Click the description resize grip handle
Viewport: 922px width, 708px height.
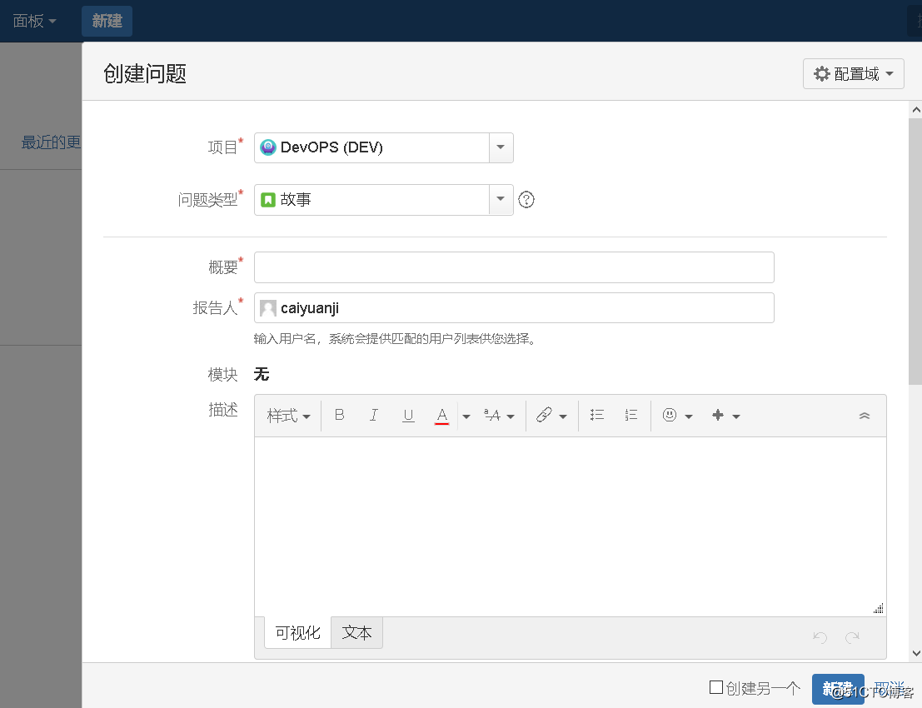tap(879, 609)
